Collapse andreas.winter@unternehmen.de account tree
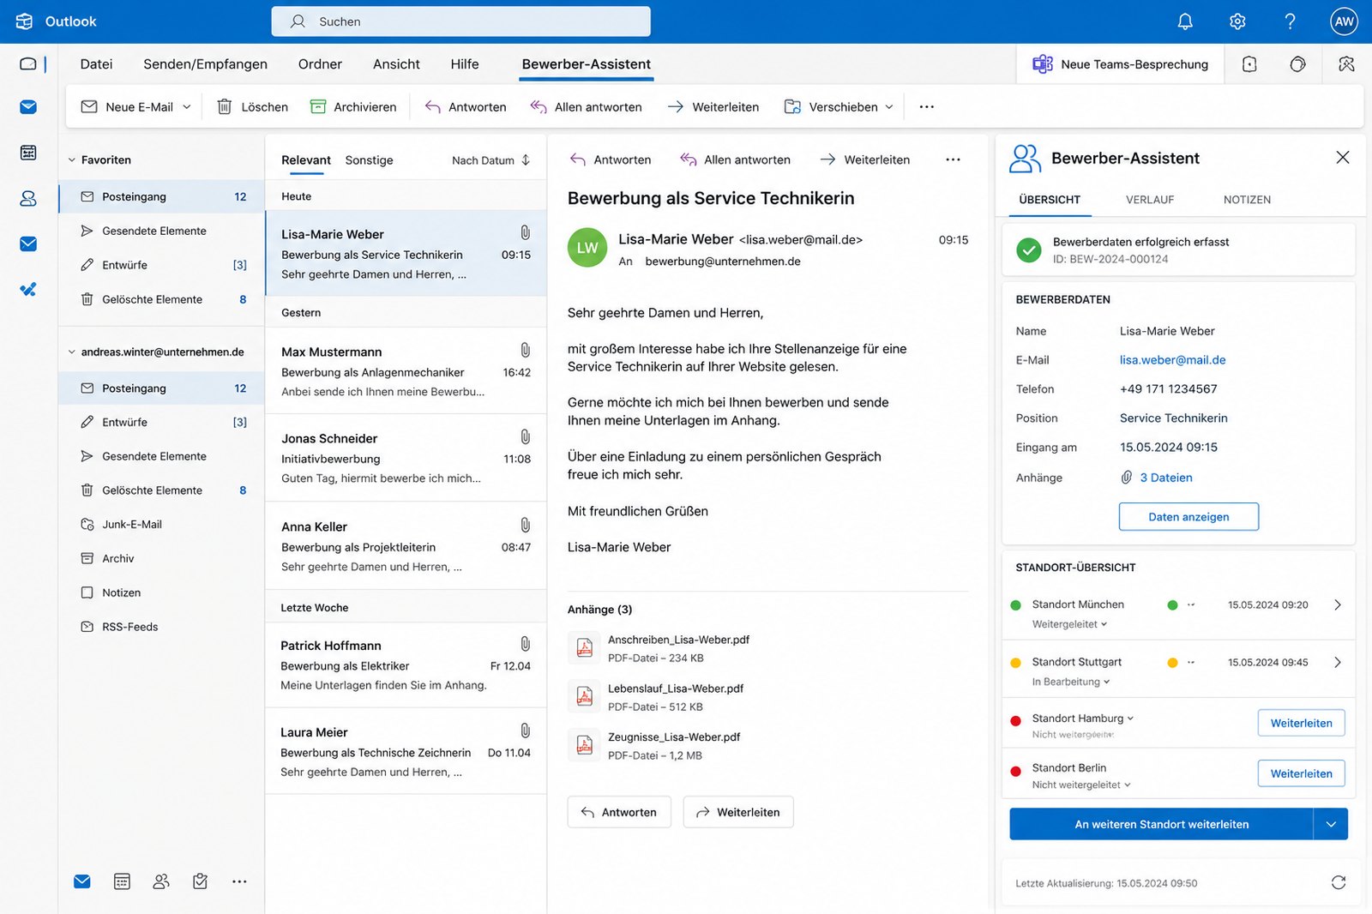The width and height of the screenshot is (1372, 914). point(72,352)
